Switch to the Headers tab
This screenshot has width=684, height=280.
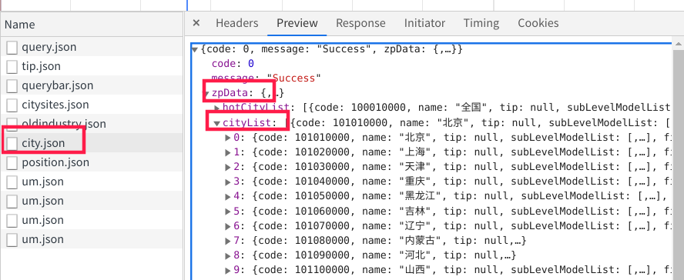coord(237,23)
